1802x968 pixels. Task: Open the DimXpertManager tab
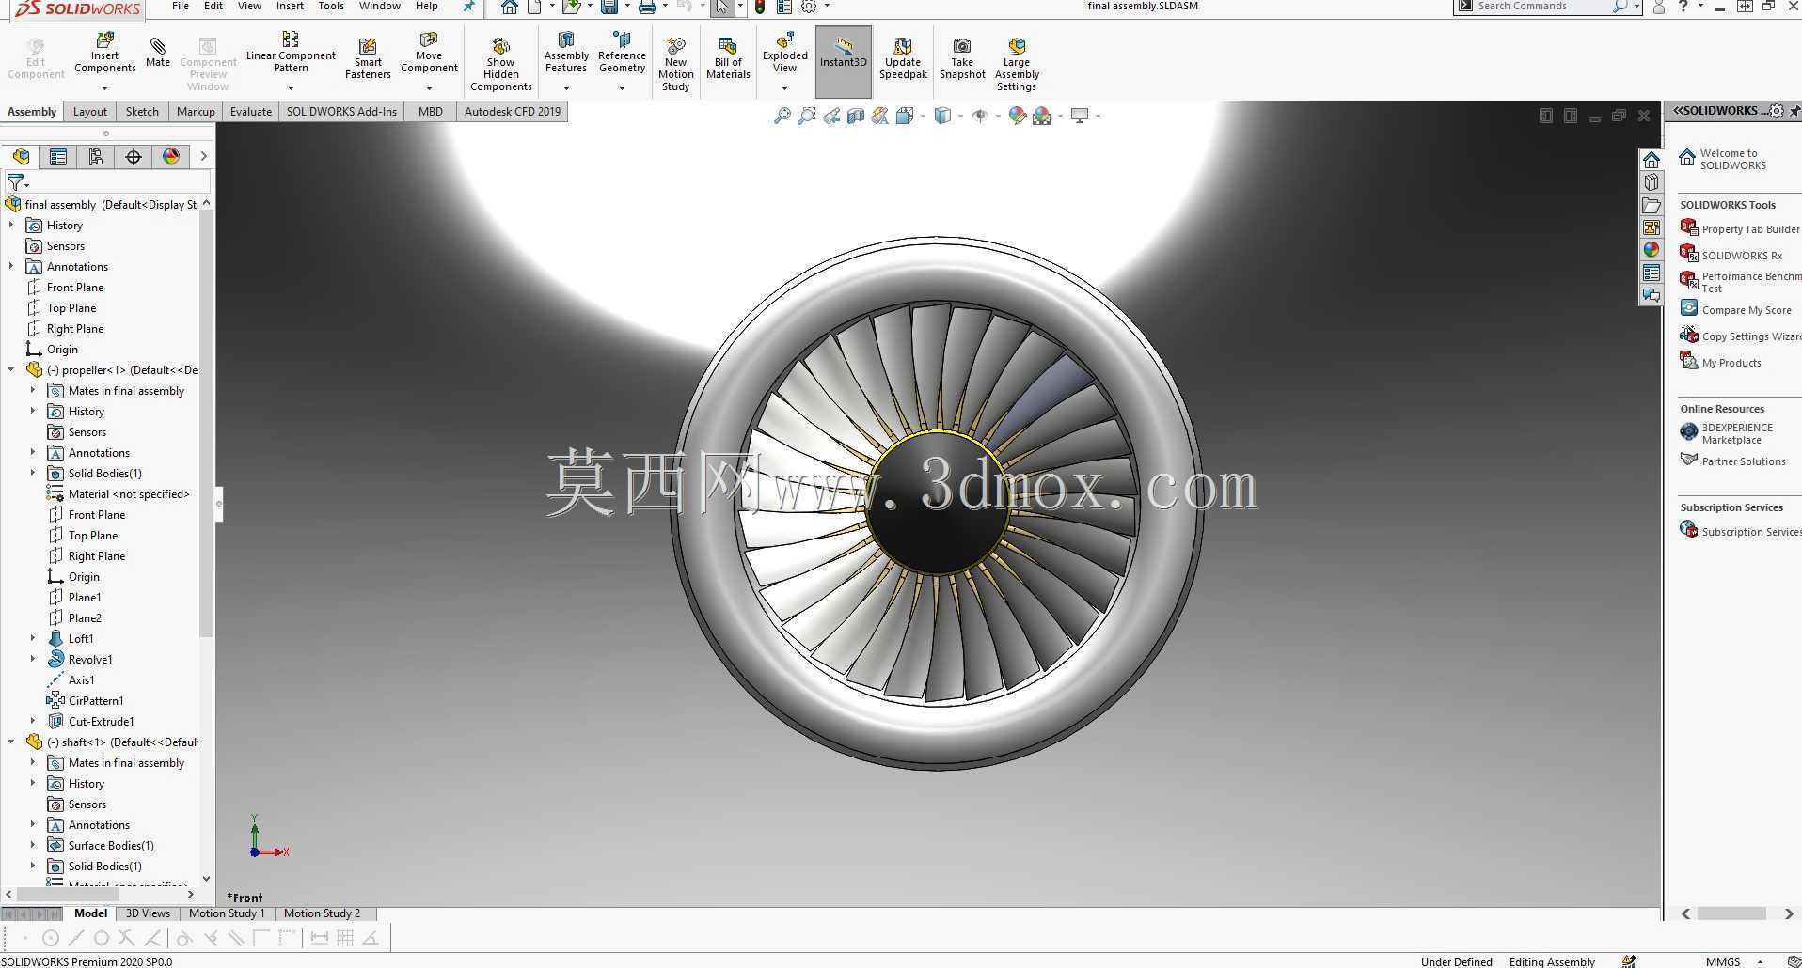(x=134, y=157)
